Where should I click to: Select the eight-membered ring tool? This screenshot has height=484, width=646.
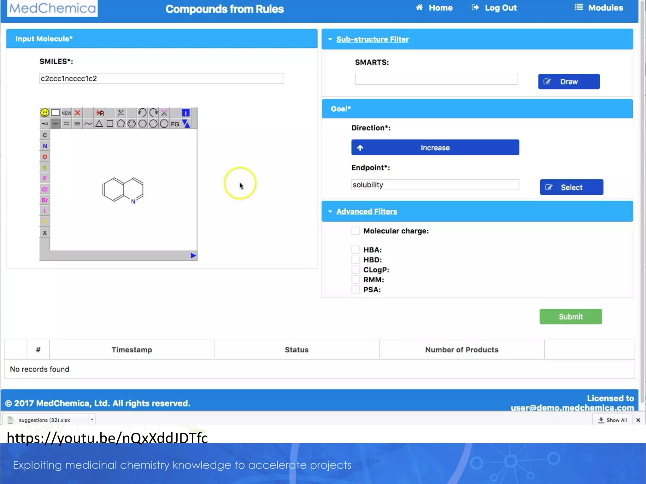coord(164,124)
